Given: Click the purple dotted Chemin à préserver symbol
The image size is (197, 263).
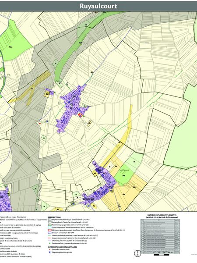Looking at the screenshot, I should click(x=49, y=241).
